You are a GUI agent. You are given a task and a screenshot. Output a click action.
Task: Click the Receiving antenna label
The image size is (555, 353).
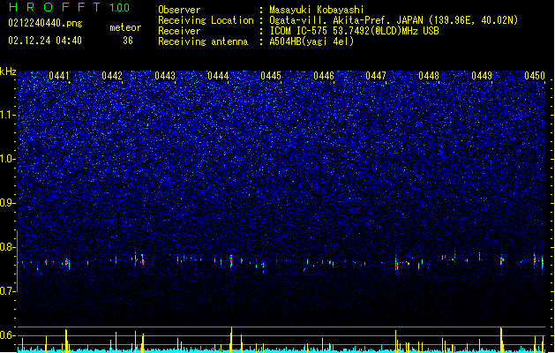click(203, 41)
